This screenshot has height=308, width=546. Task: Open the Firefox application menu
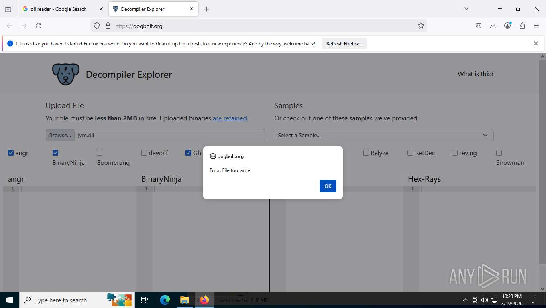(536, 26)
